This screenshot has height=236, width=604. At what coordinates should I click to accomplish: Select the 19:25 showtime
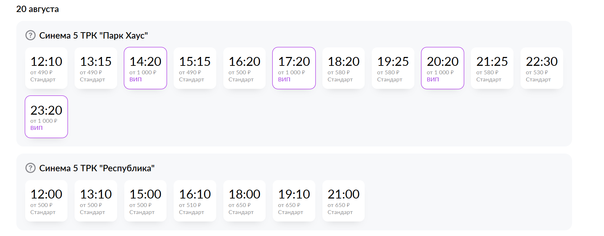pos(393,68)
